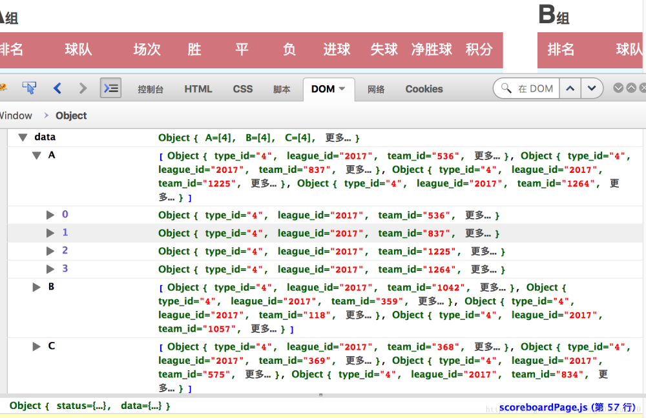
Task: Open the 网络 network tab
Action: click(x=376, y=89)
